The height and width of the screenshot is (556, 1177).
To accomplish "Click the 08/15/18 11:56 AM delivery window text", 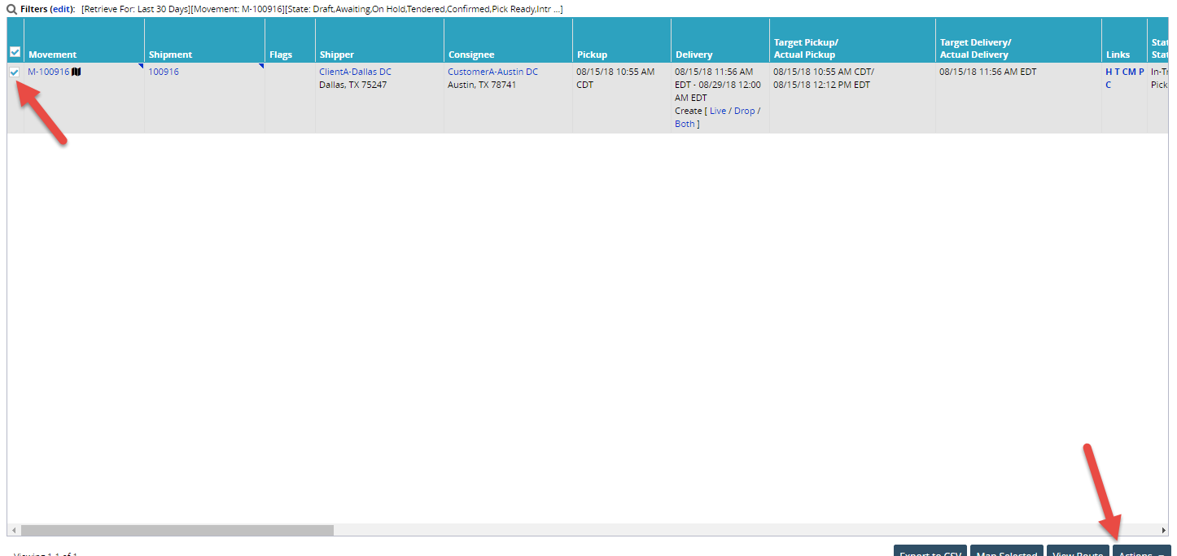I will click(718, 85).
